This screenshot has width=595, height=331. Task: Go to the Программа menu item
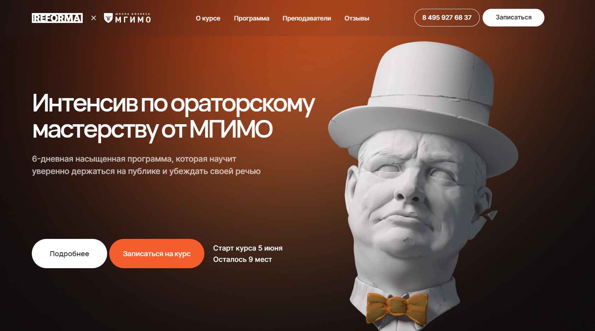(252, 18)
